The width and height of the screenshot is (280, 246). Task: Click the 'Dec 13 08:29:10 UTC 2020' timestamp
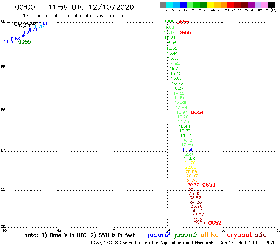247,243
